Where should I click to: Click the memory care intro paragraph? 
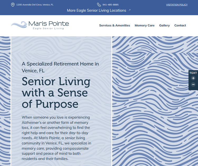point(56,138)
